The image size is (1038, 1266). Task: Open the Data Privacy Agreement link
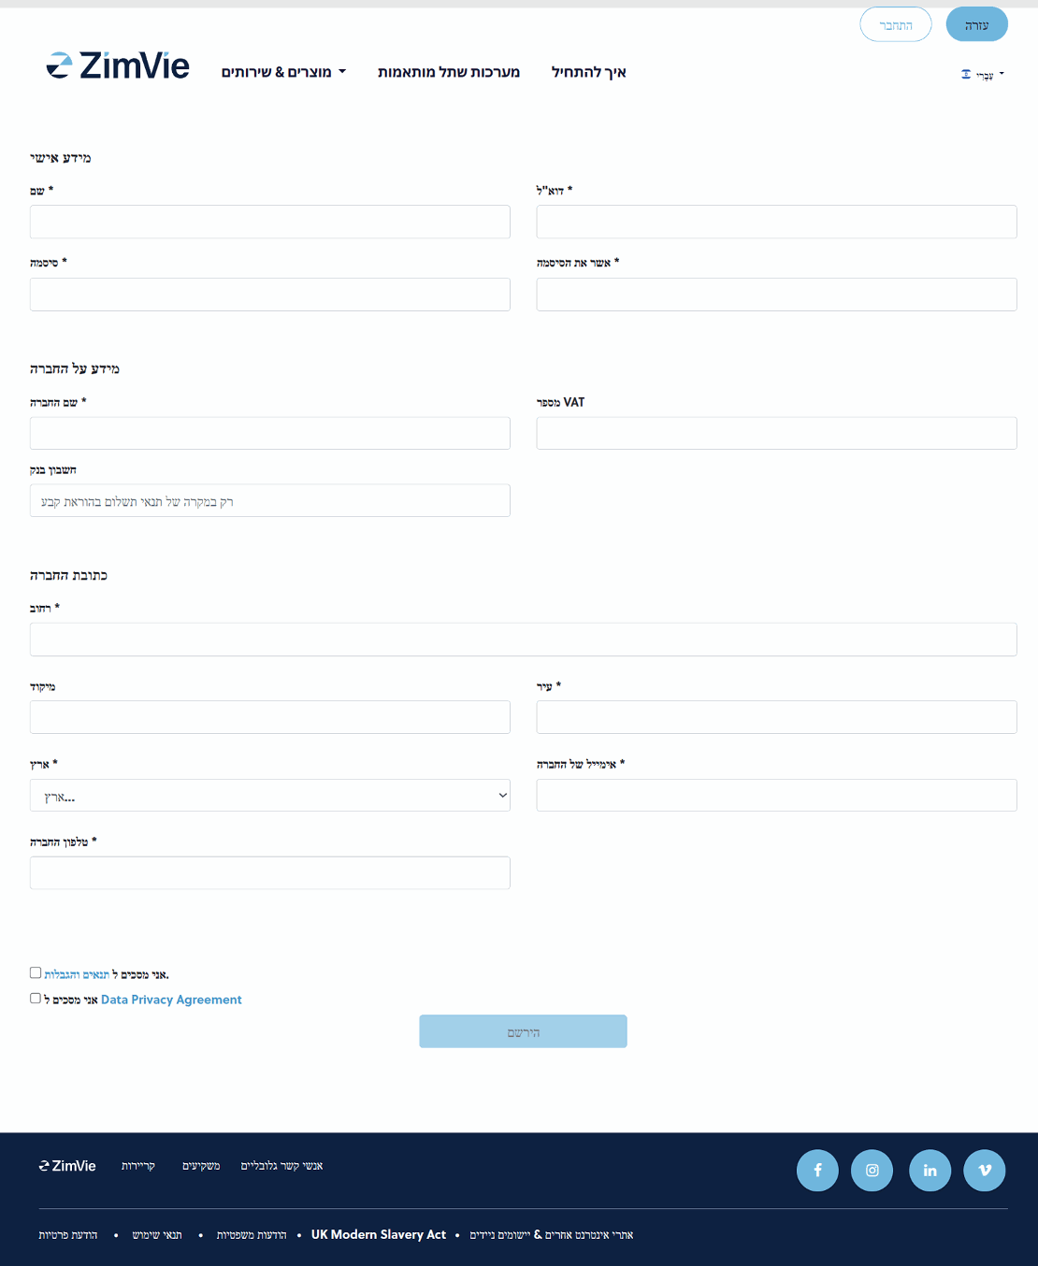171,1000
